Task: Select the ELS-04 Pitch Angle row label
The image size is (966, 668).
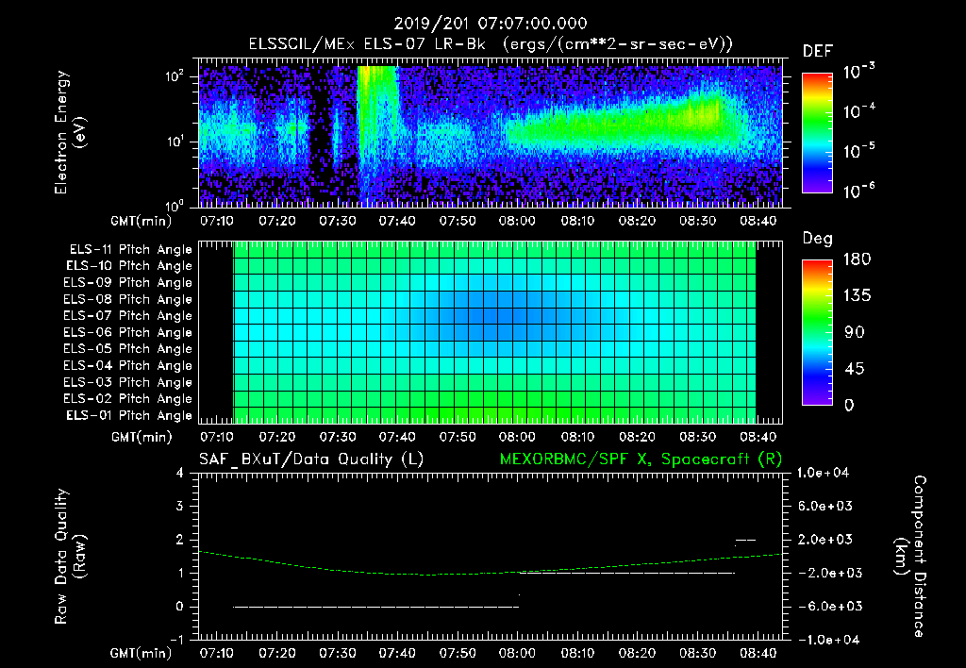Action: (128, 365)
